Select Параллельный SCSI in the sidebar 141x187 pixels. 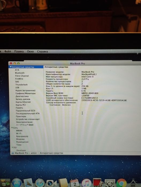26,111
